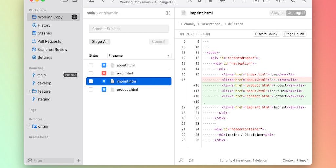The image size is (336, 168).
Task: Go to Pull Requests in sidebar
Action: pyautogui.click(x=49, y=41)
